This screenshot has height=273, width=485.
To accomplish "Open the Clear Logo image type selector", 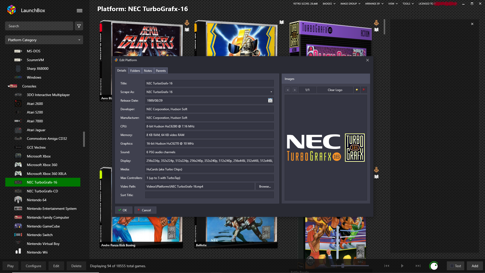I will [335, 90].
